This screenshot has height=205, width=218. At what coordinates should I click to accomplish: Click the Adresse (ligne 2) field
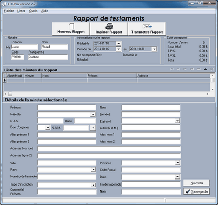click(109, 156)
